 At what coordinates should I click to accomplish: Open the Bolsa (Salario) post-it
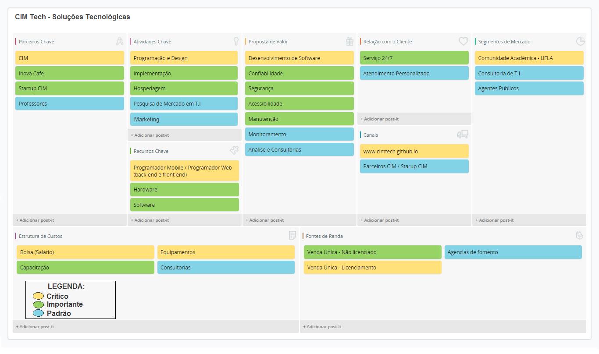point(86,252)
